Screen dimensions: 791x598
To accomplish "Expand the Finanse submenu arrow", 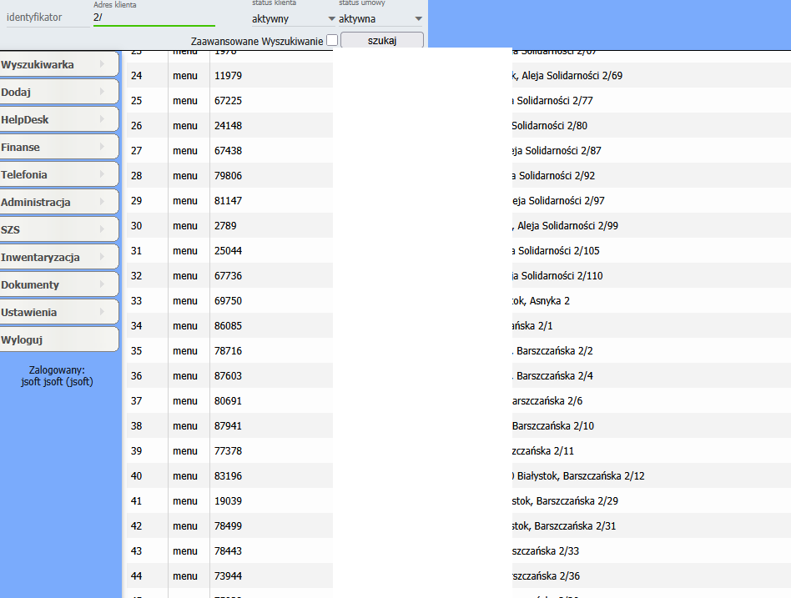I will 102,148.
